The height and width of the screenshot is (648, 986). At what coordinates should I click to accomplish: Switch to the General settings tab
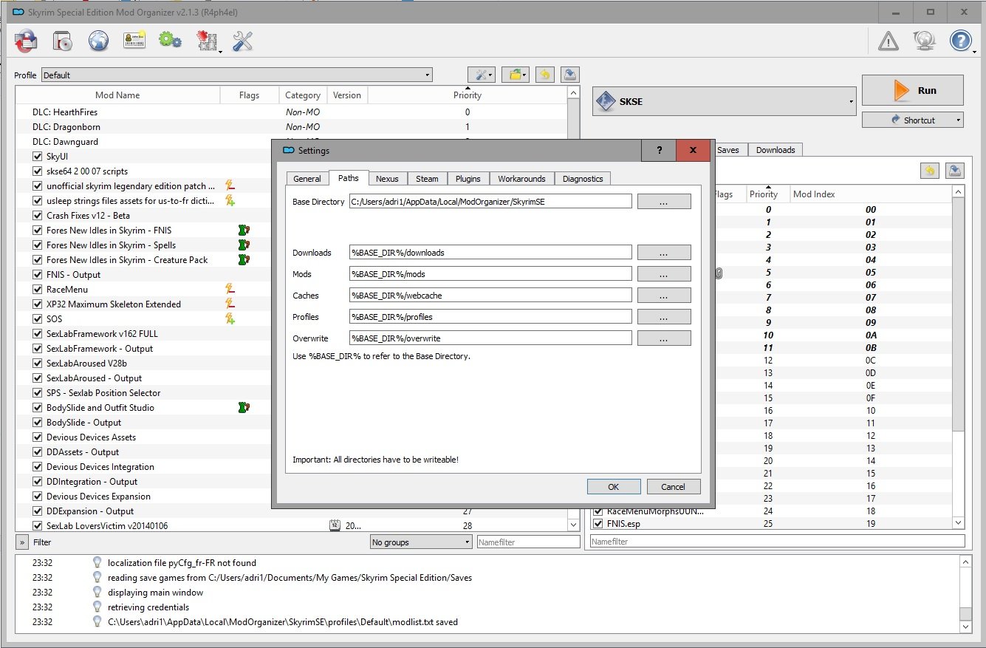pos(307,179)
